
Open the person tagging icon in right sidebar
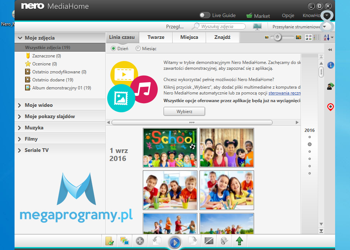pos(330,86)
